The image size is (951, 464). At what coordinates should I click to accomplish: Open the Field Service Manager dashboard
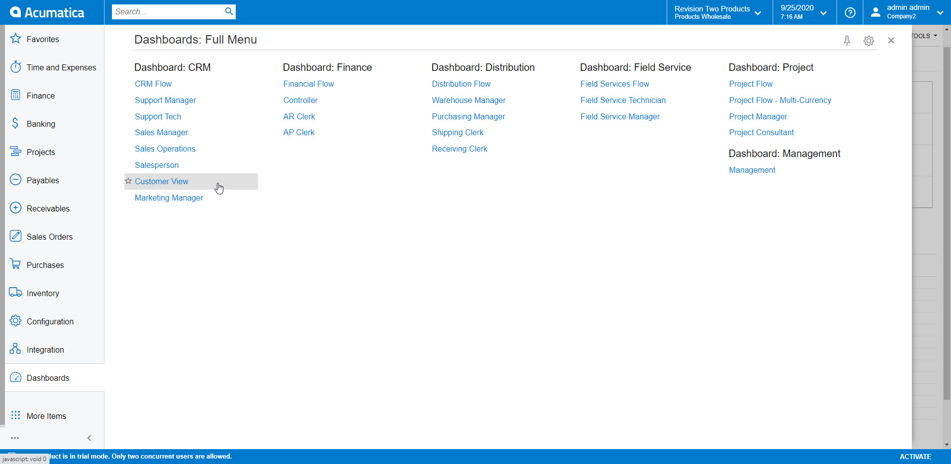(620, 116)
